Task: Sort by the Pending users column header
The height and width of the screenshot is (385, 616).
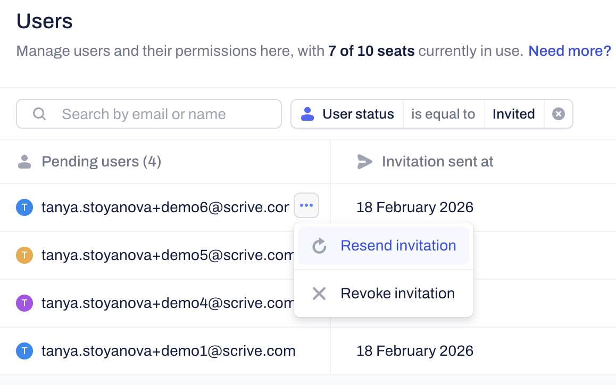Action: pyautogui.click(x=101, y=162)
